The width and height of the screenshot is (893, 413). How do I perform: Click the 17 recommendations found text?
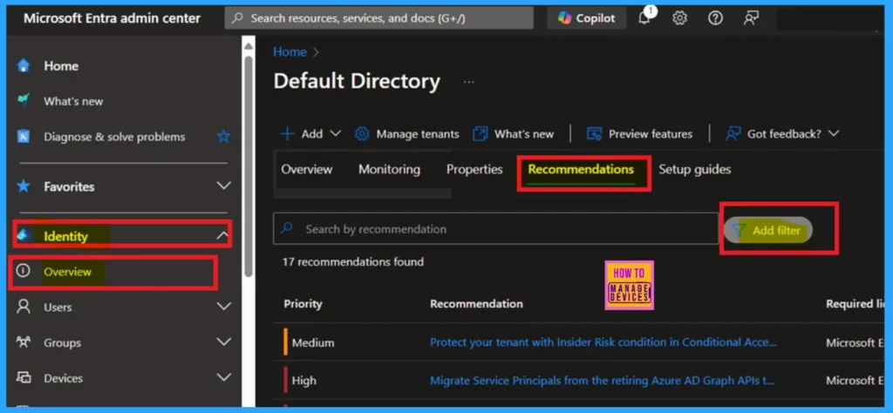[353, 262]
